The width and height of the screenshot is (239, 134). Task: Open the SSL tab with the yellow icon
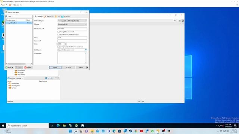(57, 16)
